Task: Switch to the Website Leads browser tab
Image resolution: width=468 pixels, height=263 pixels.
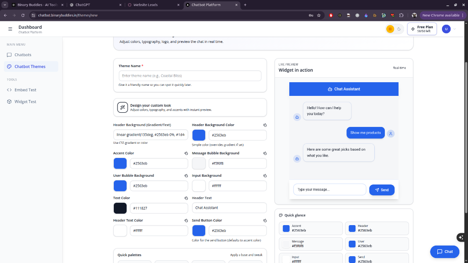Action: tap(152, 5)
